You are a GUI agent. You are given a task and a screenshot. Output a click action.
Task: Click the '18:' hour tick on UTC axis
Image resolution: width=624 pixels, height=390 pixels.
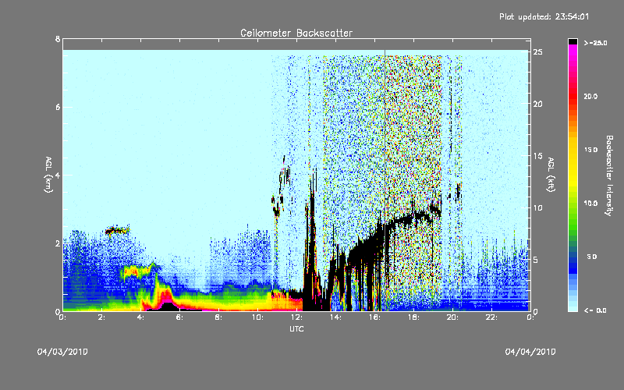click(413, 317)
